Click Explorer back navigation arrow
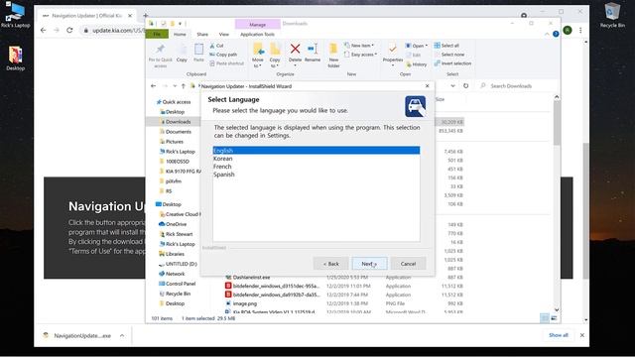This screenshot has width=635, height=357. 153,86
